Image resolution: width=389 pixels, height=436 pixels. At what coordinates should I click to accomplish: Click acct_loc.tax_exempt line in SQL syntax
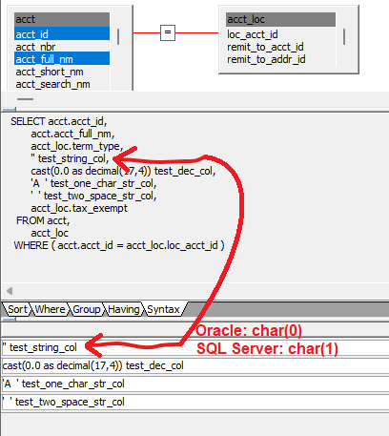(x=79, y=208)
